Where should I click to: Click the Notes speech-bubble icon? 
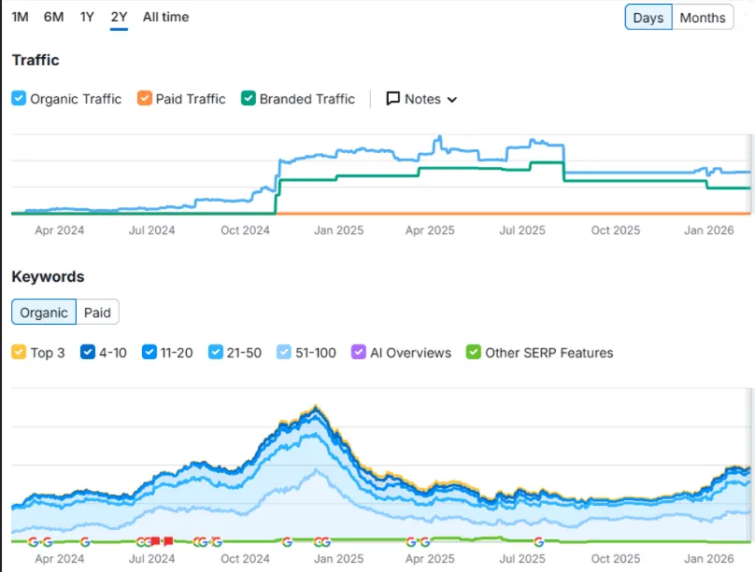tap(394, 98)
